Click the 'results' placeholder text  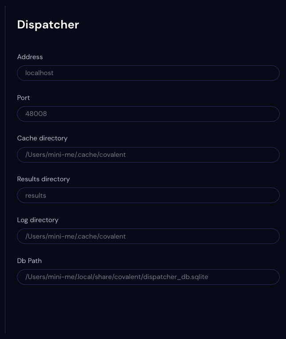pyautogui.click(x=36, y=195)
